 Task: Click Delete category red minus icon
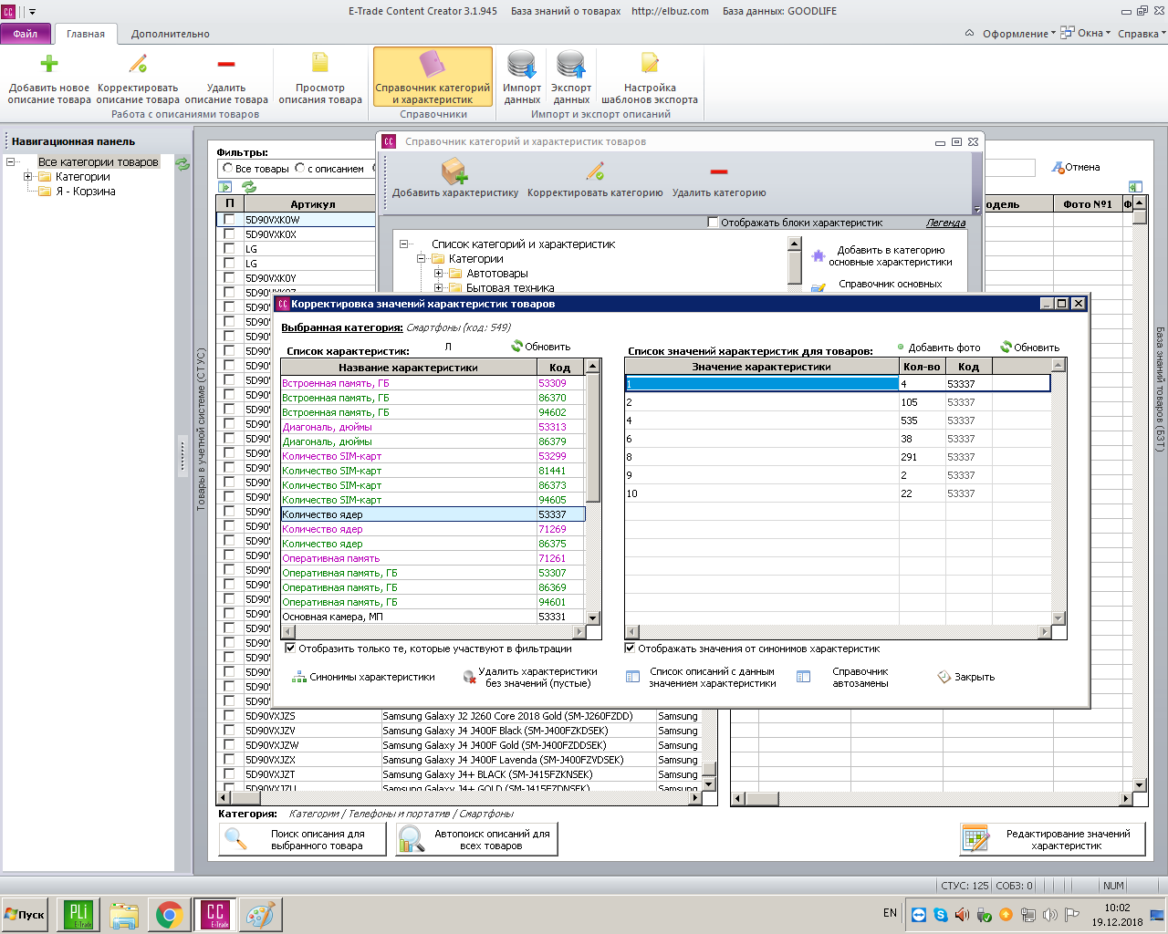[x=719, y=171]
